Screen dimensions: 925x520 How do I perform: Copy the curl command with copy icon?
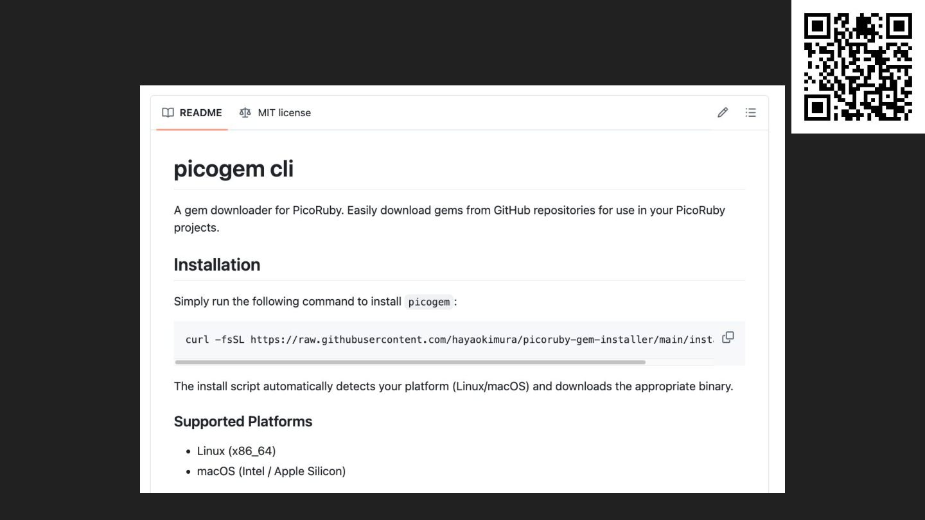(x=728, y=337)
